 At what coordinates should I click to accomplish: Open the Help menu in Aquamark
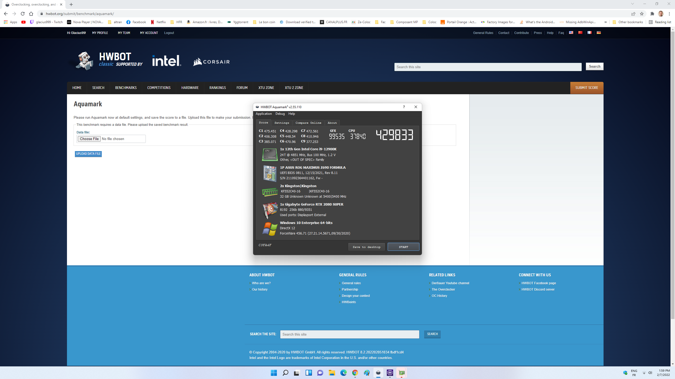click(292, 114)
